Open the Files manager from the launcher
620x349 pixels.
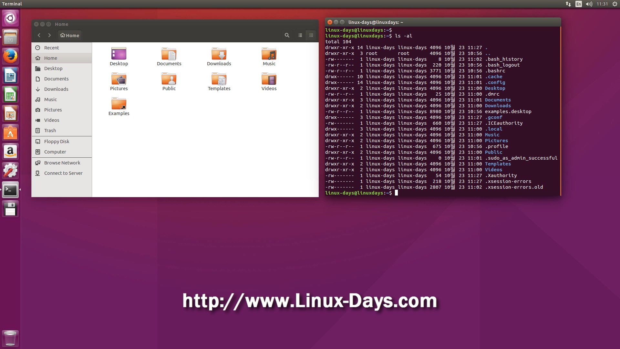coord(10,37)
